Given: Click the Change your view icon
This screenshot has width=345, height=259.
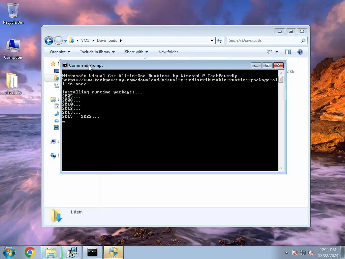Looking at the screenshot, I should pyautogui.click(x=270, y=52).
